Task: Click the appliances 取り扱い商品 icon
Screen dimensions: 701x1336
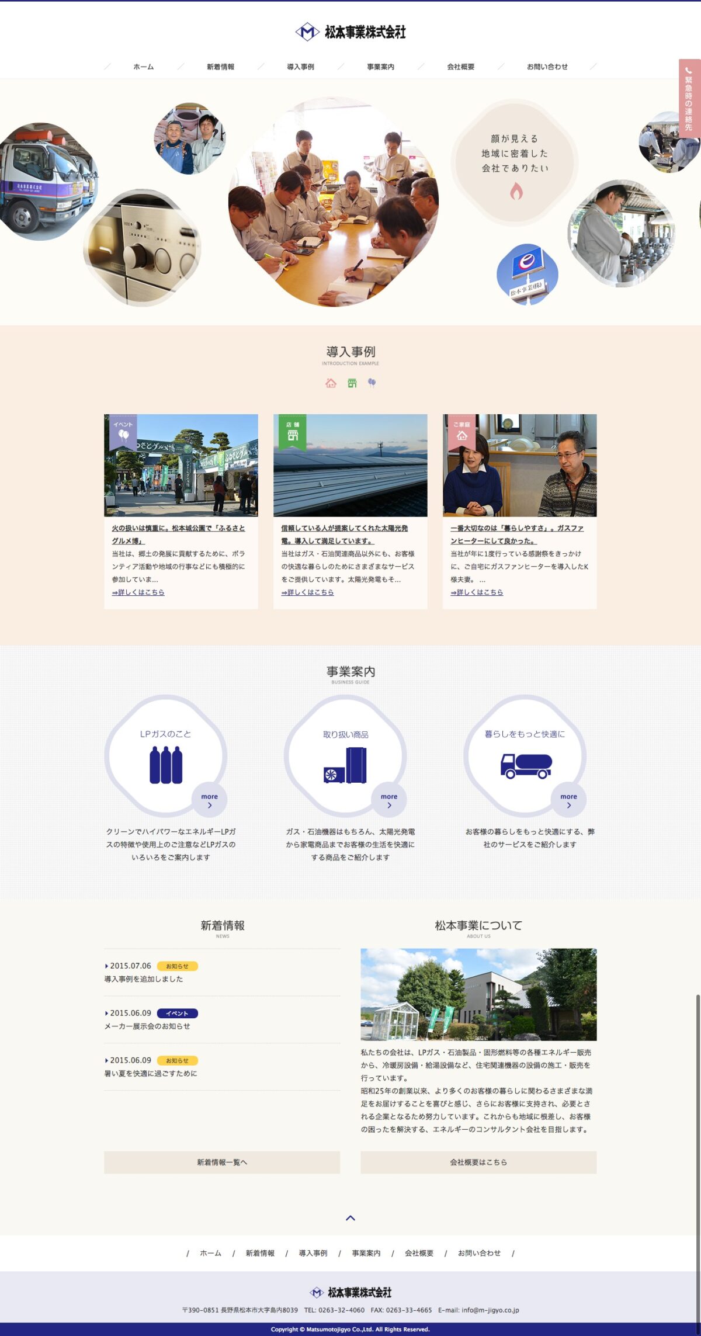Action: 345,765
